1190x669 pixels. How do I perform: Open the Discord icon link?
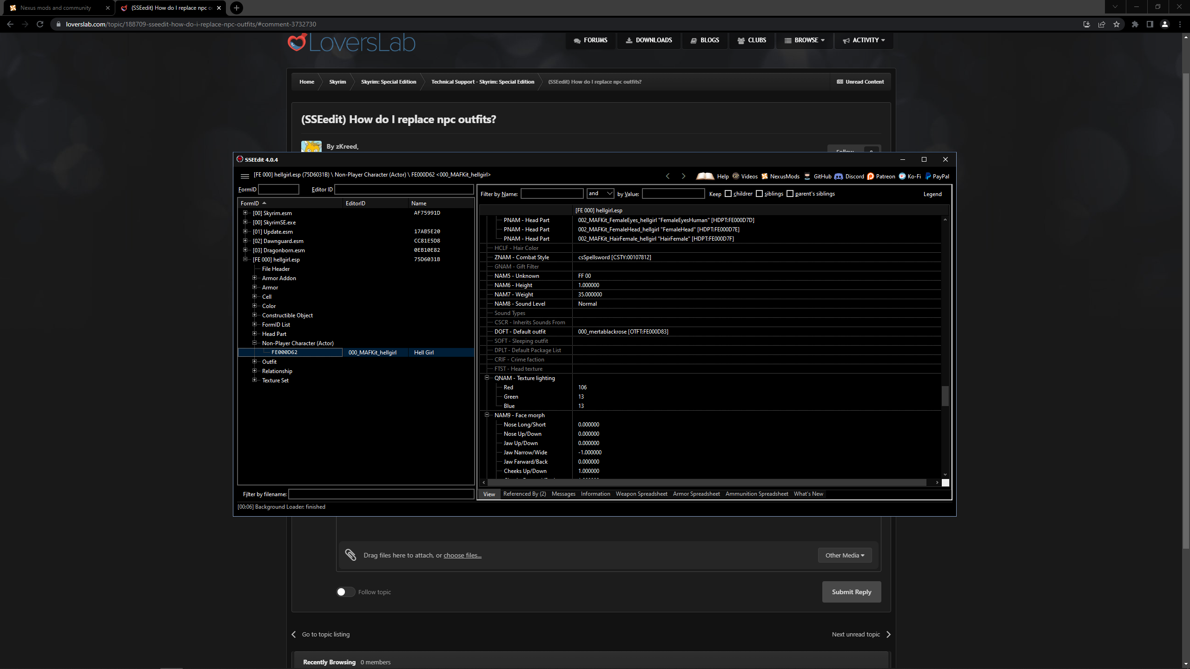(839, 176)
